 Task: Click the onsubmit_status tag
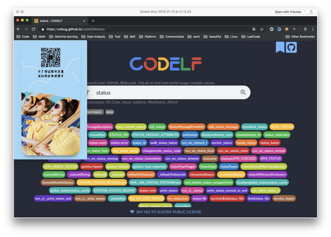click(x=254, y=127)
